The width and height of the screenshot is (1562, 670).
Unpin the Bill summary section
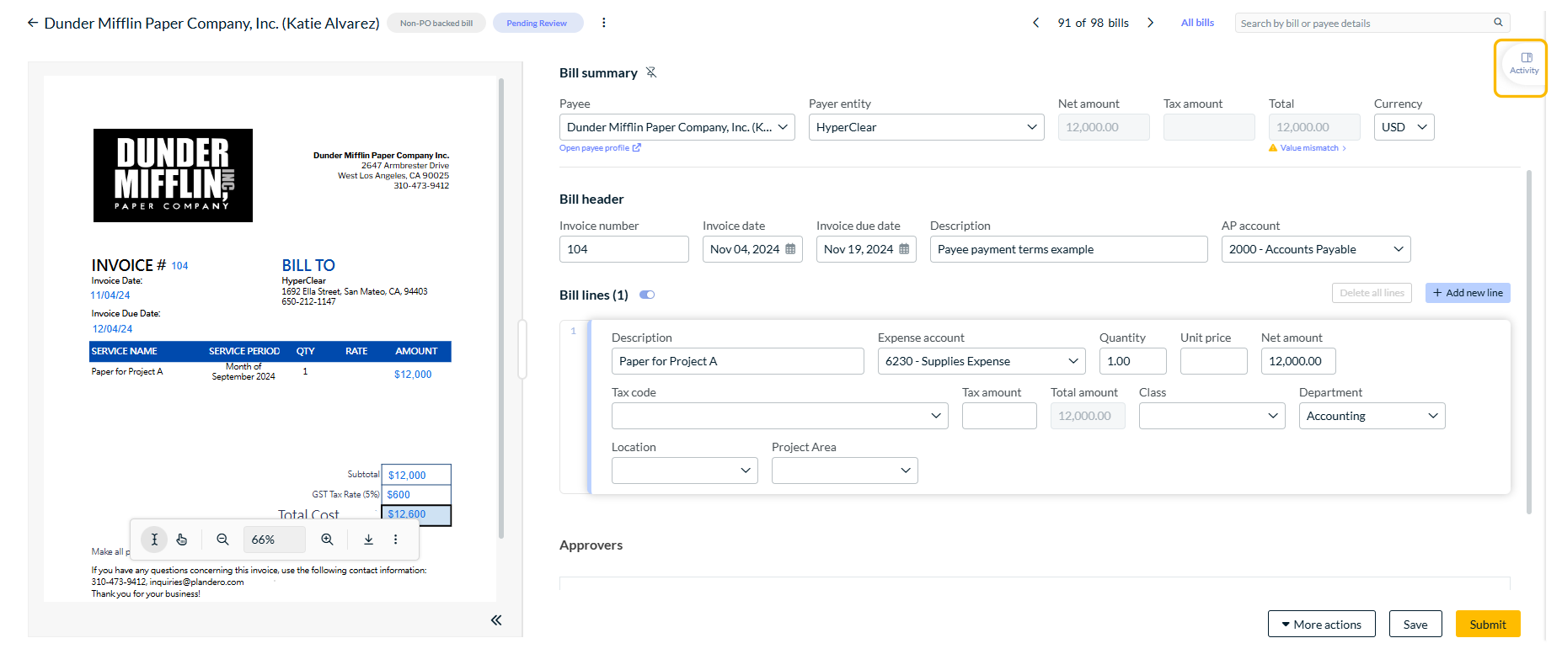[651, 72]
